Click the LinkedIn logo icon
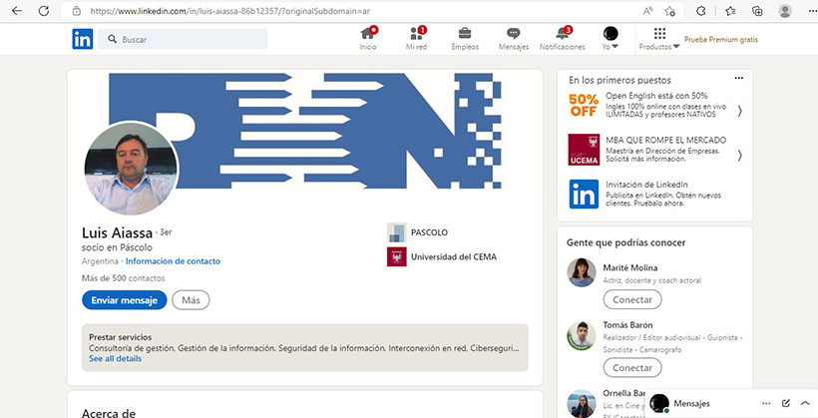Viewport: 818px width, 418px height. tap(83, 39)
